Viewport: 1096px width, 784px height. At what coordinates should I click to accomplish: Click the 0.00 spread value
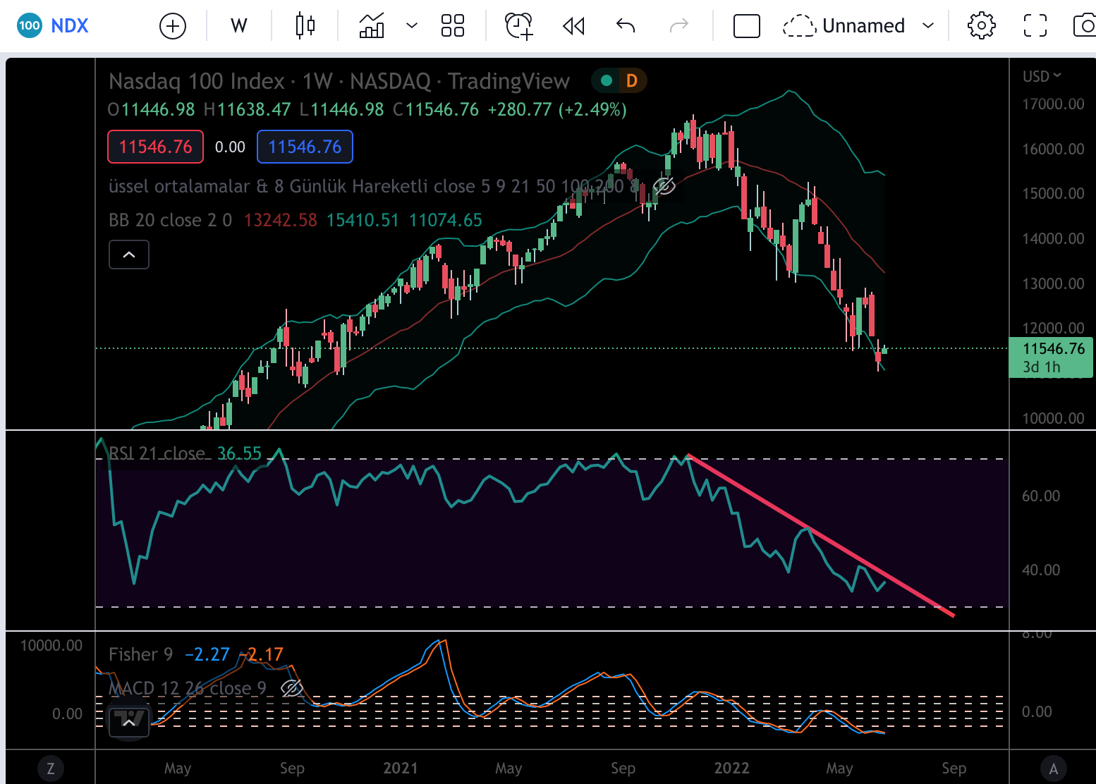pos(230,147)
